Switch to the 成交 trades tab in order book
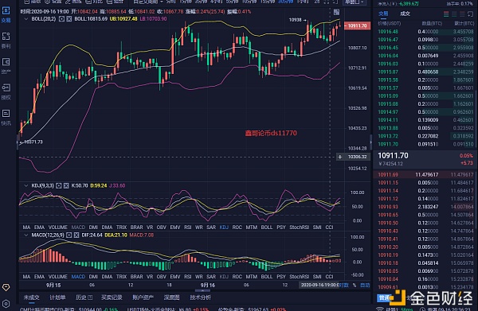Viewport: 478px width, 311px height. tap(406, 14)
